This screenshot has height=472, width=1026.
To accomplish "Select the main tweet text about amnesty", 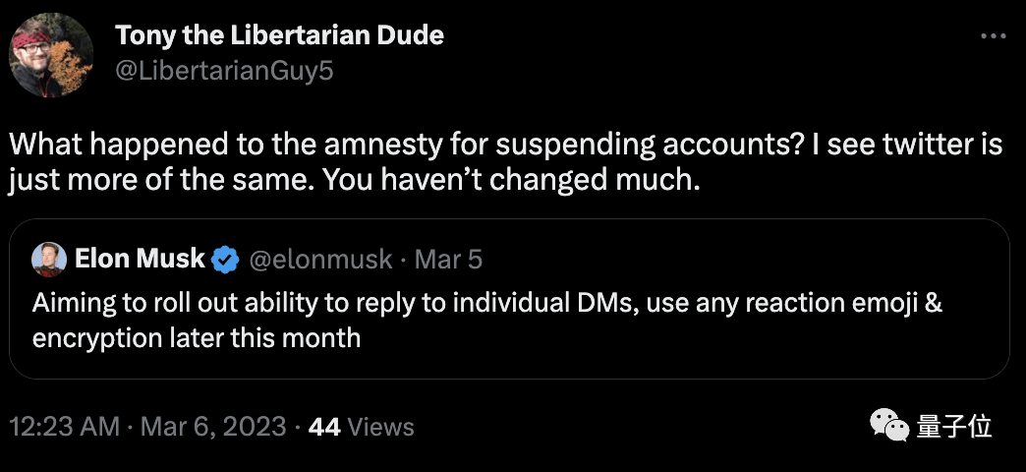I will (x=506, y=161).
